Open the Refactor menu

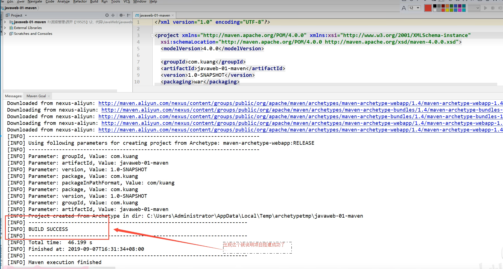(x=80, y=1)
